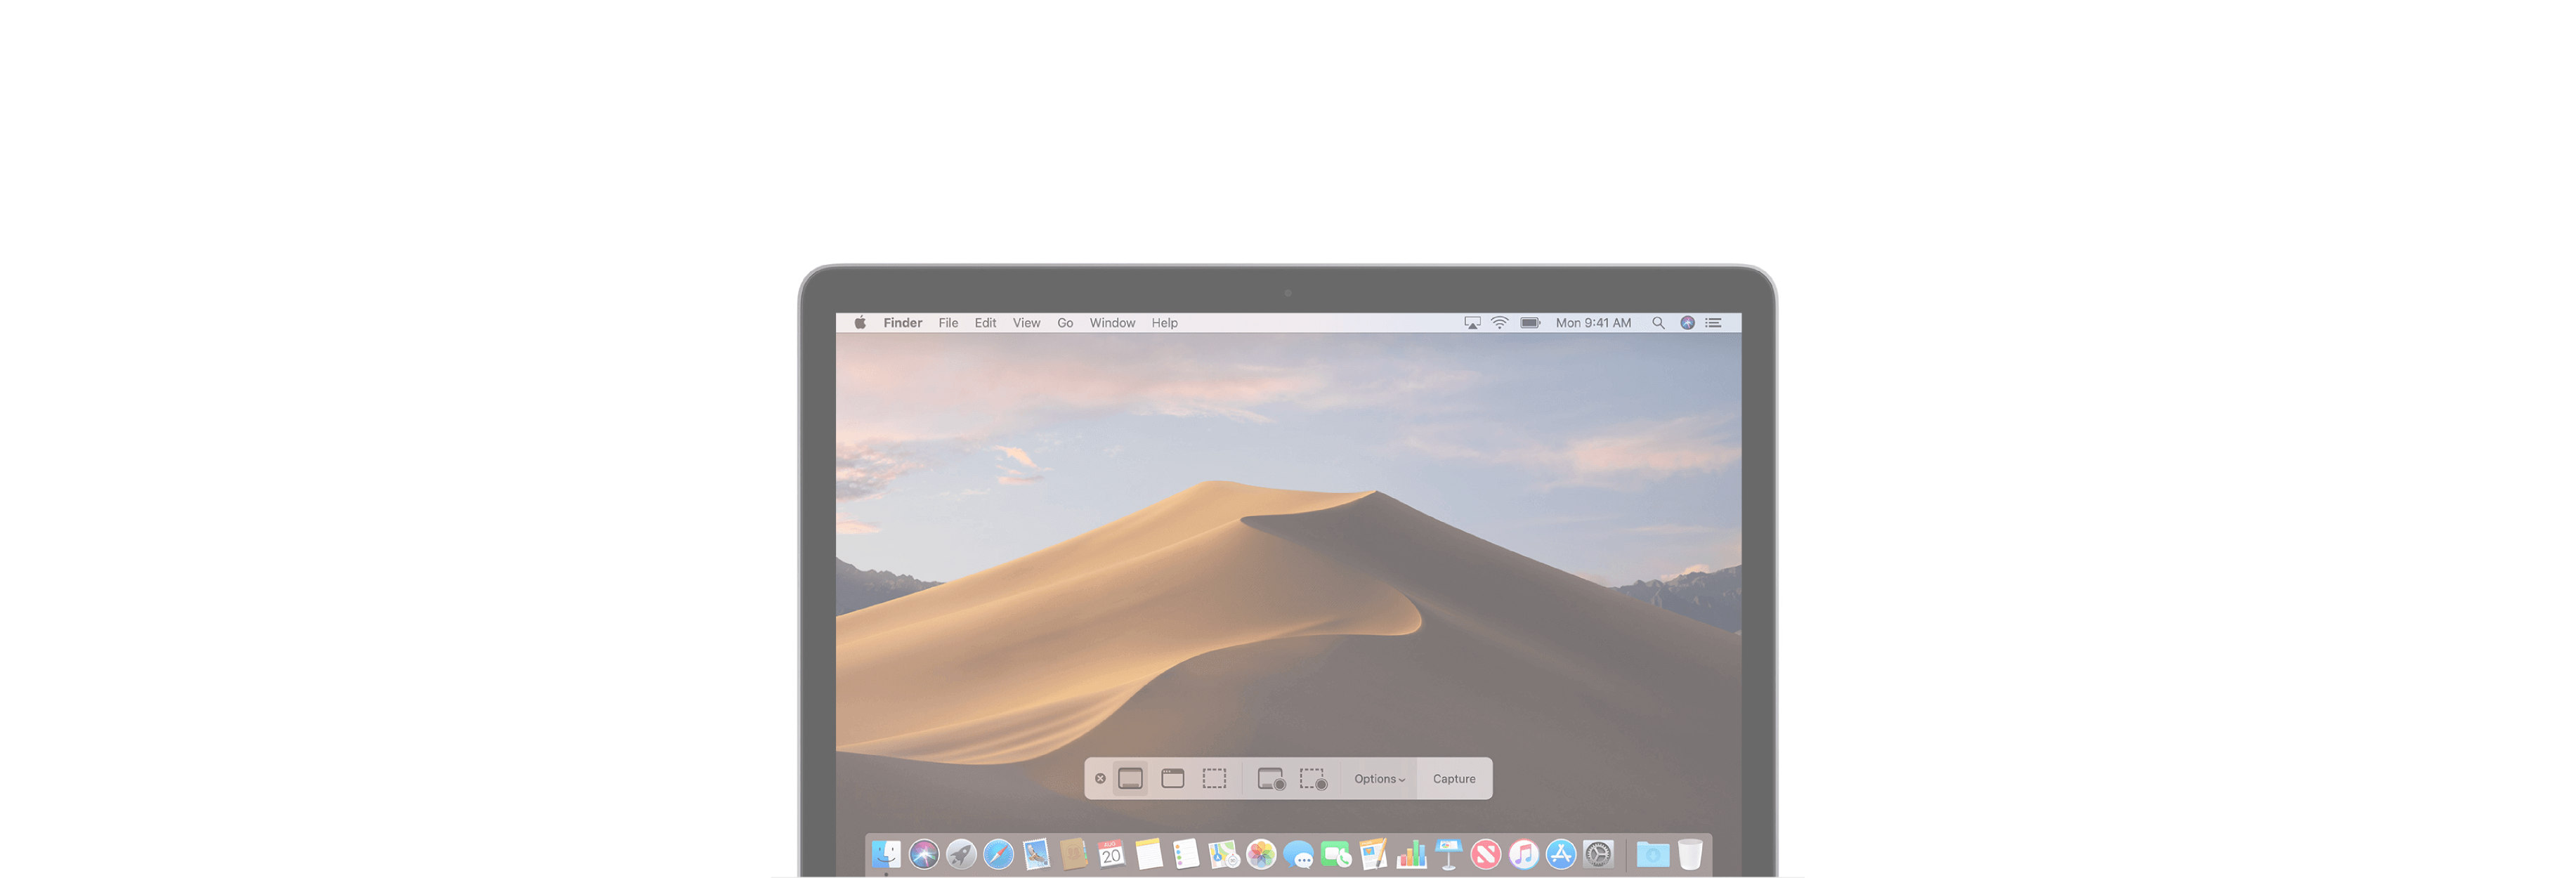The height and width of the screenshot is (878, 2576).
Task: Open the Go menu
Action: [x=1064, y=323]
